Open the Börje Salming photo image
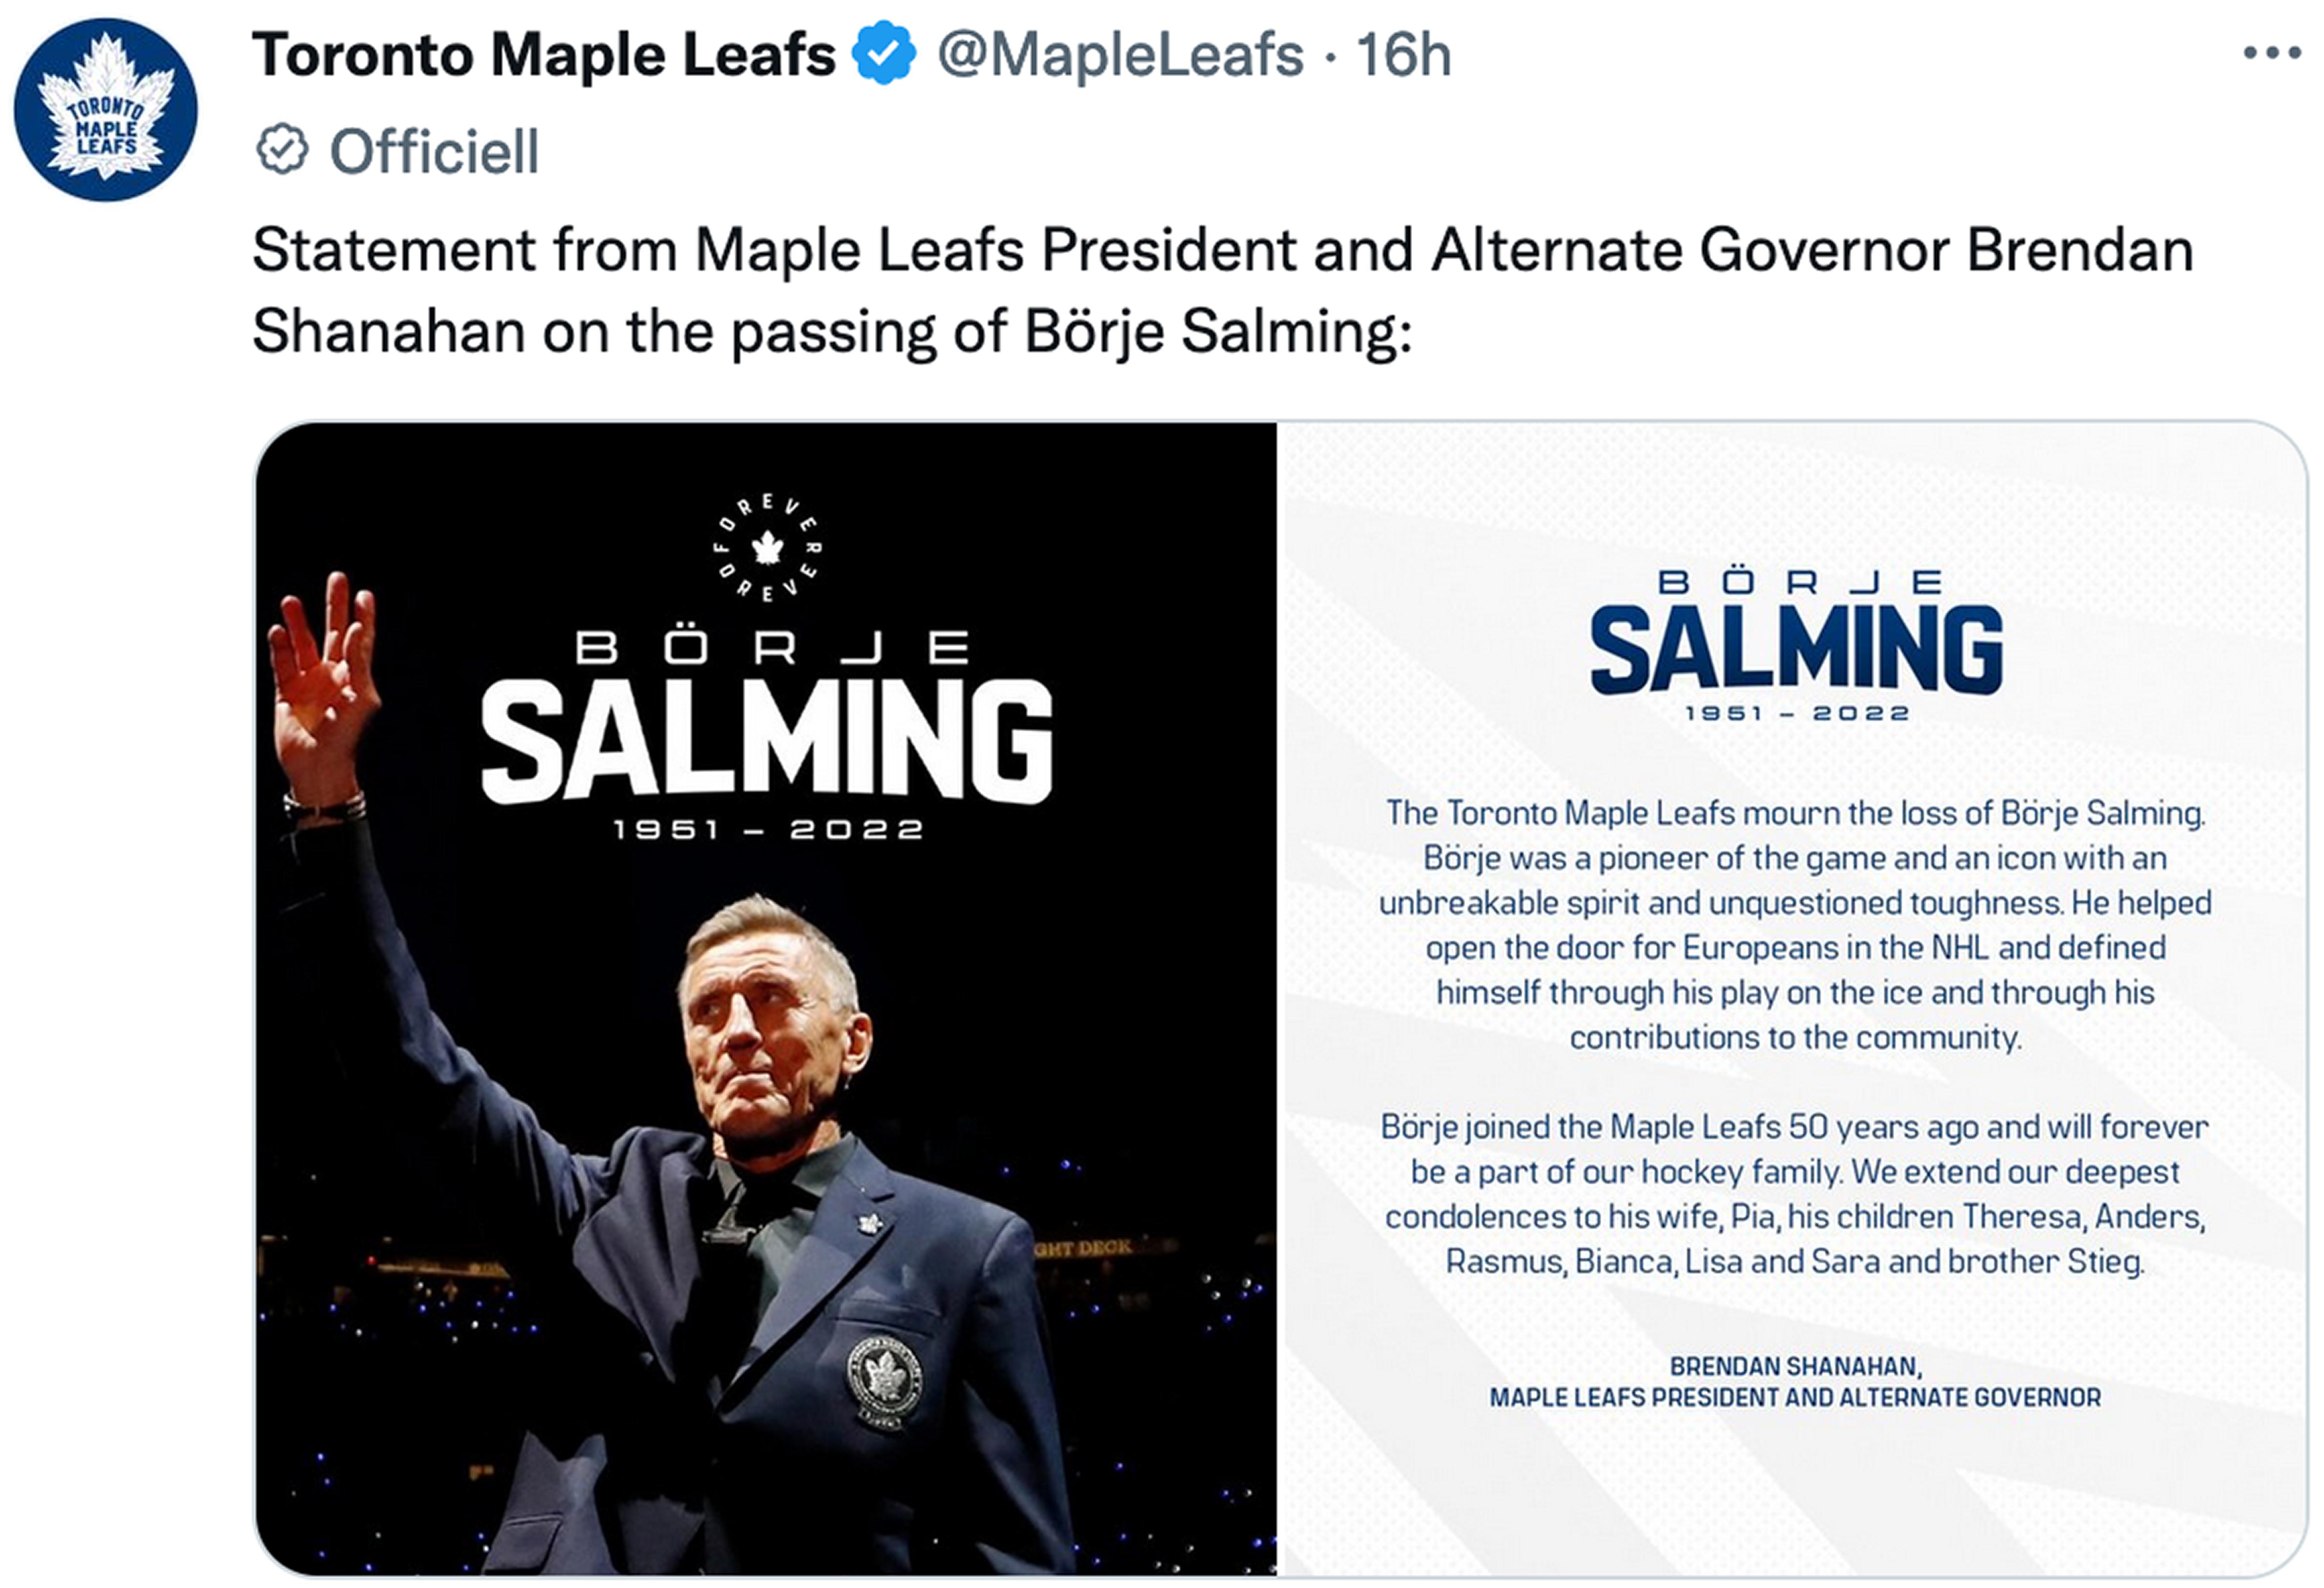The width and height of the screenshot is (2324, 1588). 766,998
